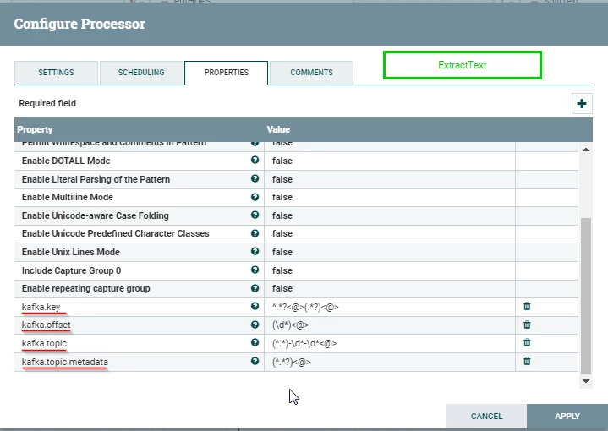Edit the kafka.topic.metadata regex value
Viewport: 608px width, 431px height.
pos(390,362)
